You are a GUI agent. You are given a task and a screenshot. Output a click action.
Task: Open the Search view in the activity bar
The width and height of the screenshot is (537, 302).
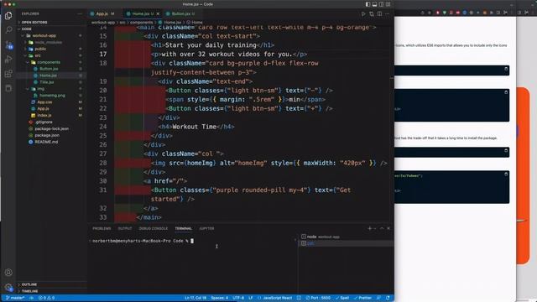point(8,30)
